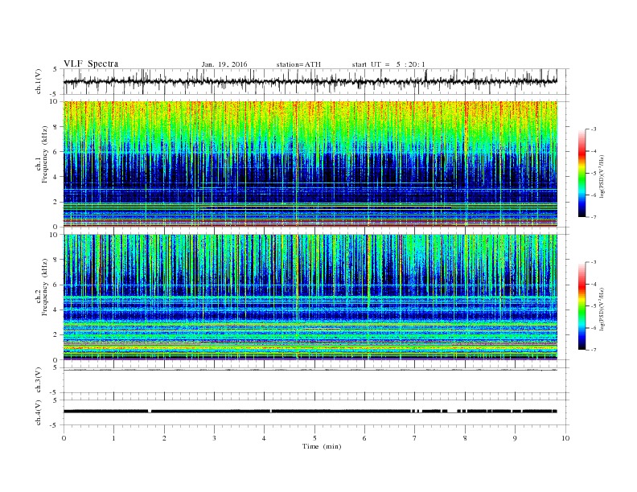Viewport: 637px width, 492px height.
Task: Click the time axis tick label "4"
Action: [x=265, y=438]
